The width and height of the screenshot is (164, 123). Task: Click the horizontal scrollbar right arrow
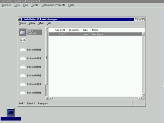pyautogui.click(x=140, y=98)
